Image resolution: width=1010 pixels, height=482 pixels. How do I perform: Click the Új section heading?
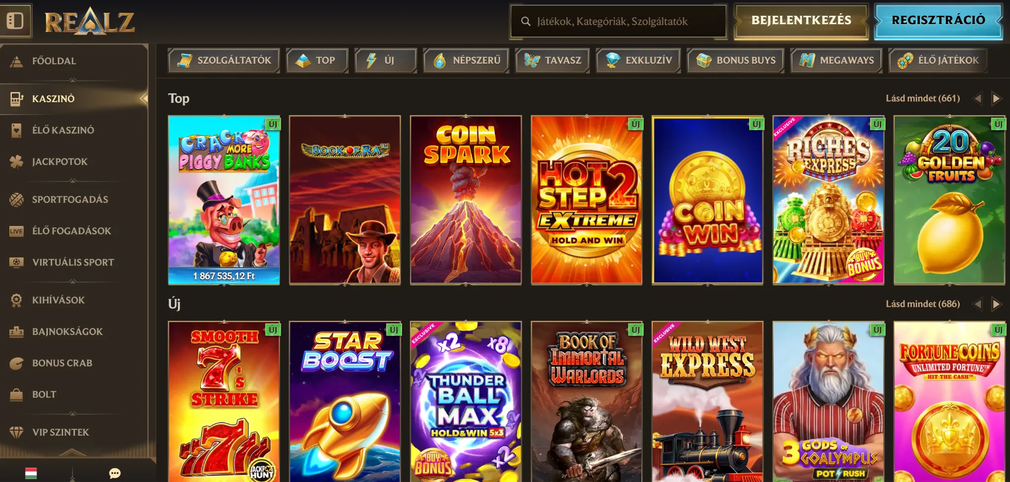174,304
